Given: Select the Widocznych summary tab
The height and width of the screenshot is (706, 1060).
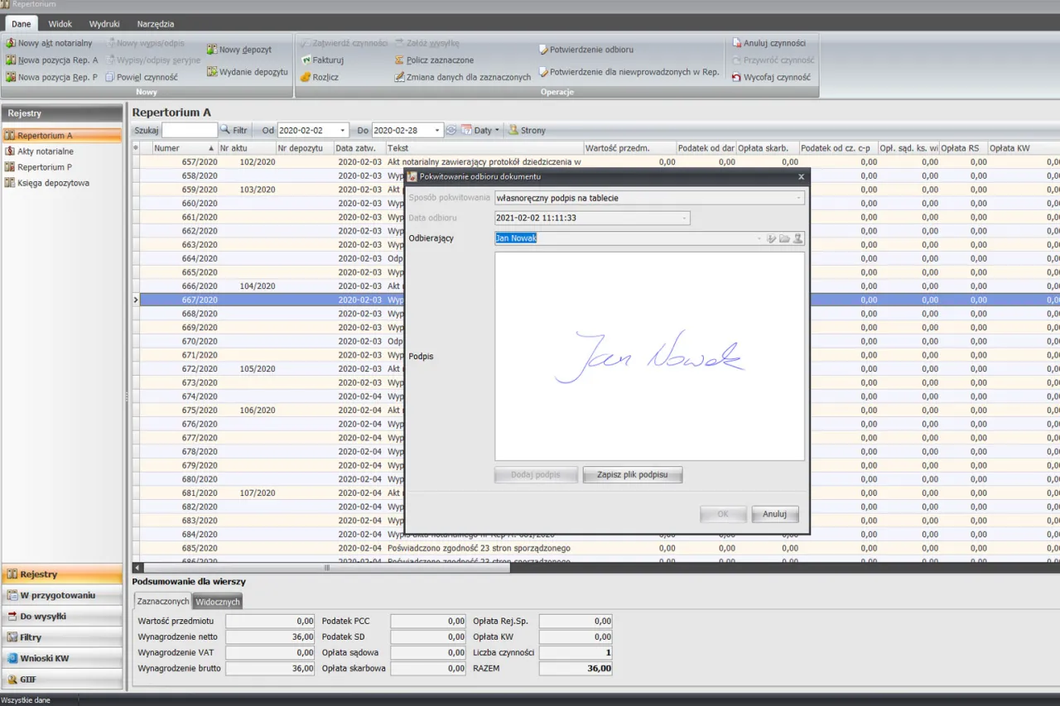Looking at the screenshot, I should click(217, 602).
